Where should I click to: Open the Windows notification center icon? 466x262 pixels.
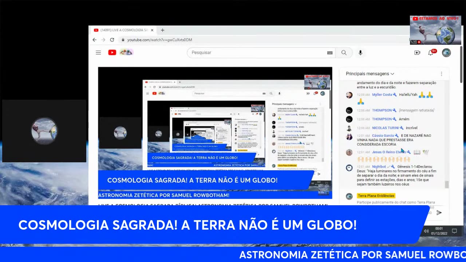[x=454, y=231]
